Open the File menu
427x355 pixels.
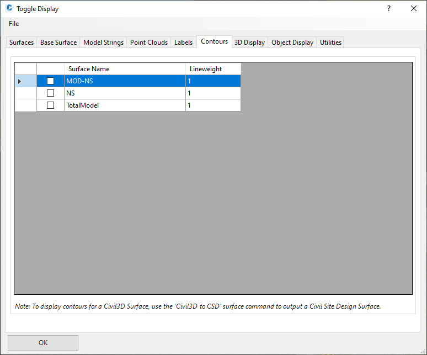[x=14, y=24]
